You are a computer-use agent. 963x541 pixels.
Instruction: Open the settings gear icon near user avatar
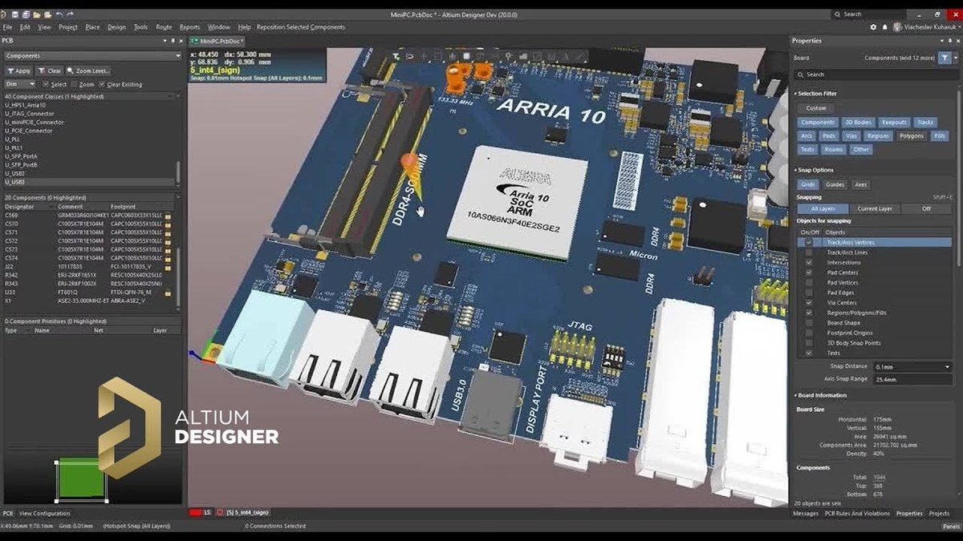(x=874, y=26)
